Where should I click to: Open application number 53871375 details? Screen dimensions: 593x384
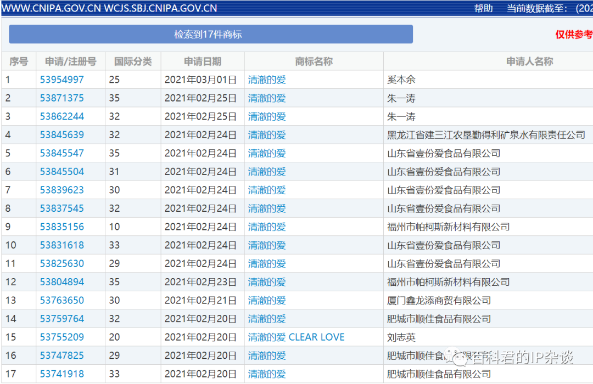pyautogui.click(x=62, y=98)
